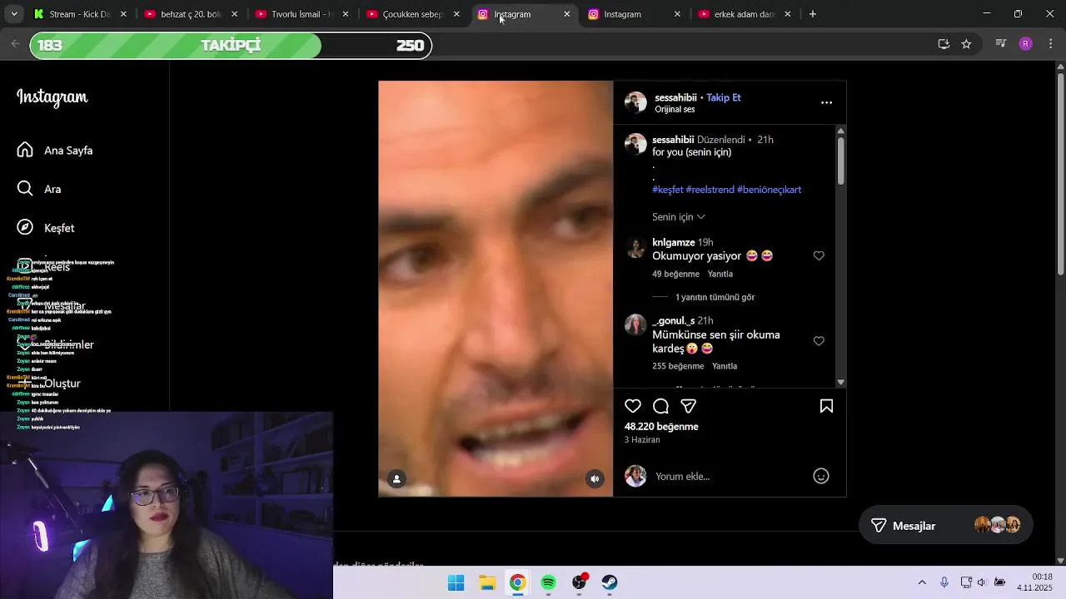Open OBS icon in the taskbar
Image resolution: width=1066 pixels, height=599 pixels.
(580, 582)
